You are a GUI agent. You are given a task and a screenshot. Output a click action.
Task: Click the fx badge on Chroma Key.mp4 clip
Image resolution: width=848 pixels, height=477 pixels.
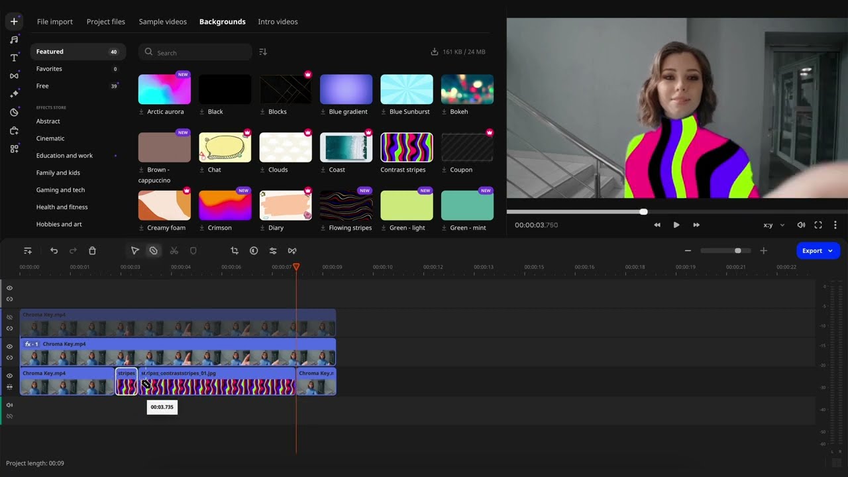point(31,344)
